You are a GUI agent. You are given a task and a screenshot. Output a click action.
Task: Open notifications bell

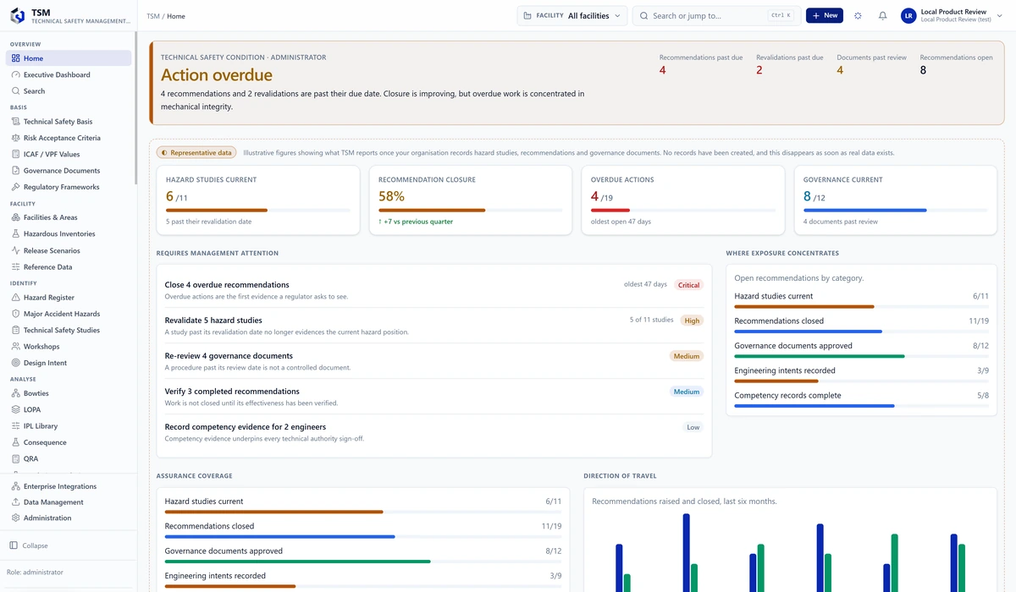pyautogui.click(x=883, y=15)
